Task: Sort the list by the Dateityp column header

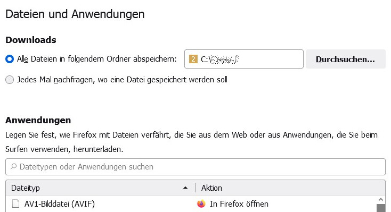Action: pyautogui.click(x=101, y=188)
